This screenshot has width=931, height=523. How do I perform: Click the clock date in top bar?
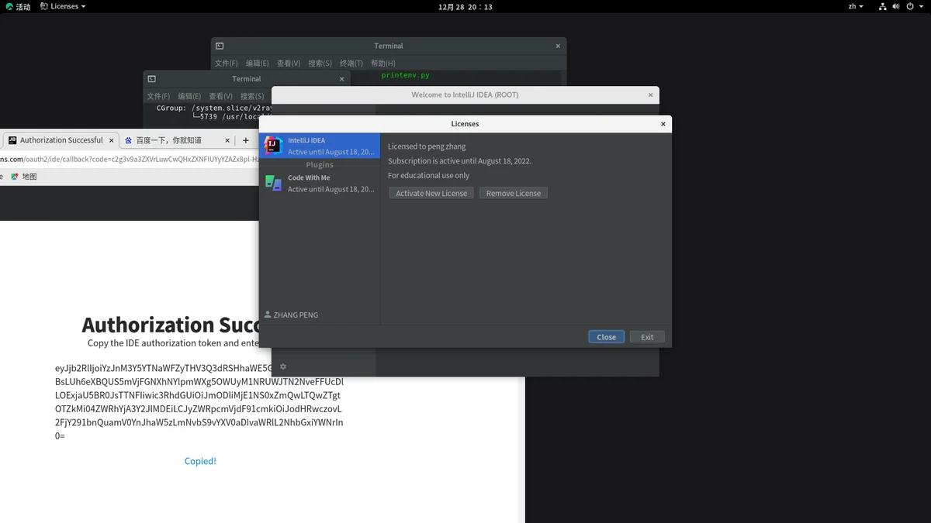[x=465, y=6]
